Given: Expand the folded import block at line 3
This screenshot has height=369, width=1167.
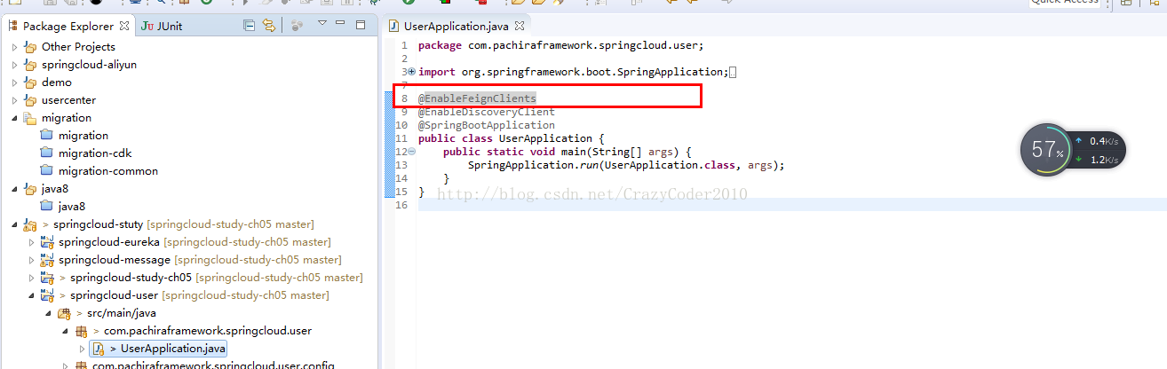Looking at the screenshot, I should pos(411,72).
